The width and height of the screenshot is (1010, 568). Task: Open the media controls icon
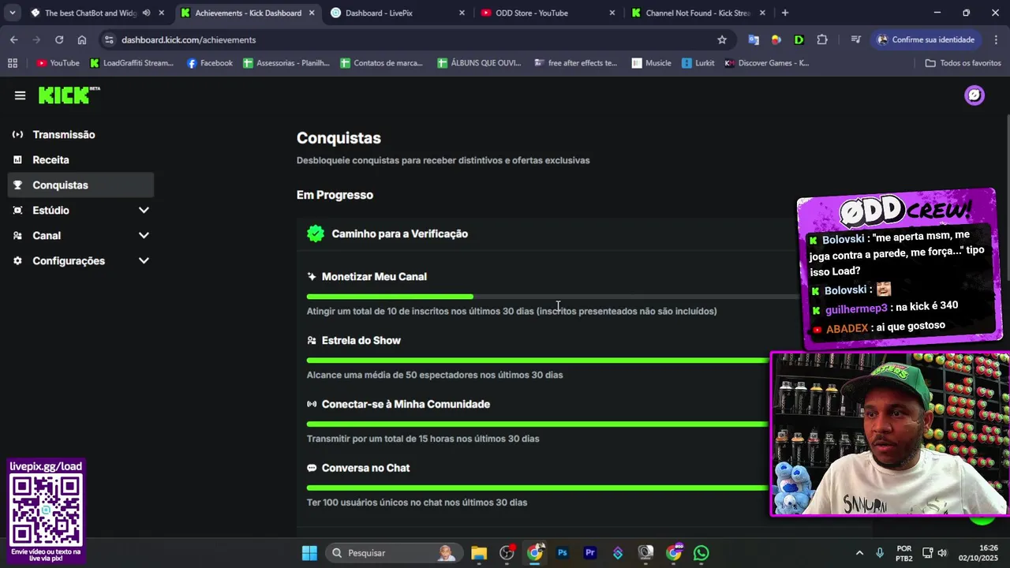coord(855,39)
